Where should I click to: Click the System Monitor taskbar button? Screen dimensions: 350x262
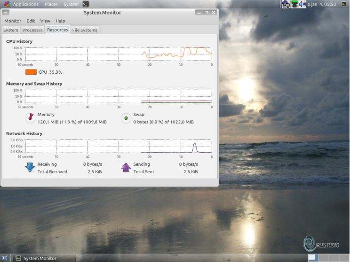[x=45, y=258]
